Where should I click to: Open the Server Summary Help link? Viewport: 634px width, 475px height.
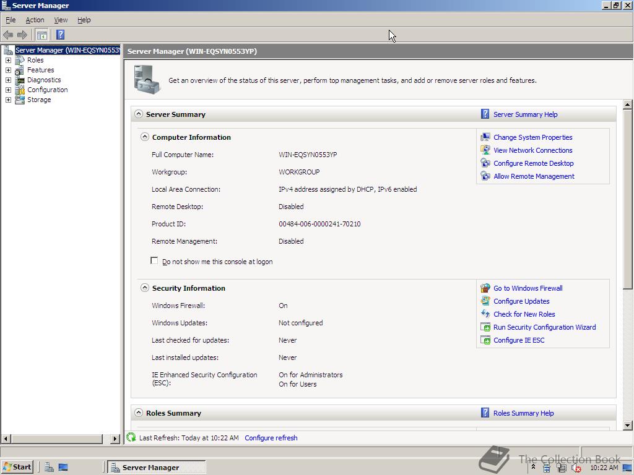525,114
